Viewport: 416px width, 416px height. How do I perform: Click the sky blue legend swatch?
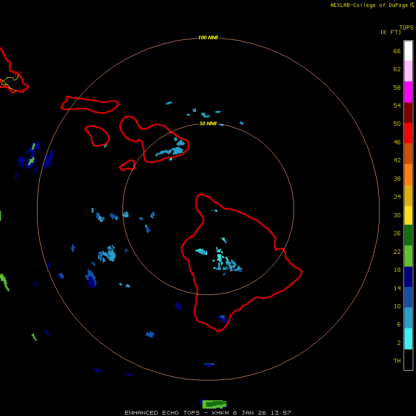pyautogui.click(x=408, y=318)
